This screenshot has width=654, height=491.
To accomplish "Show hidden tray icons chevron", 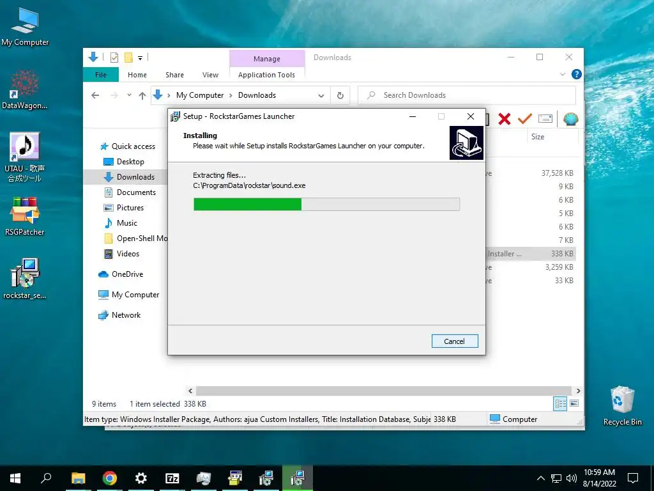I will pos(540,478).
